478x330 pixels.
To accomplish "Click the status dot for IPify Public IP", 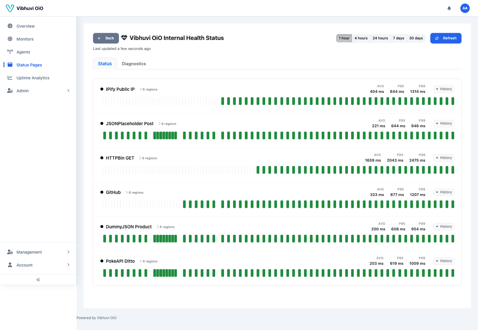I will 102,89.
